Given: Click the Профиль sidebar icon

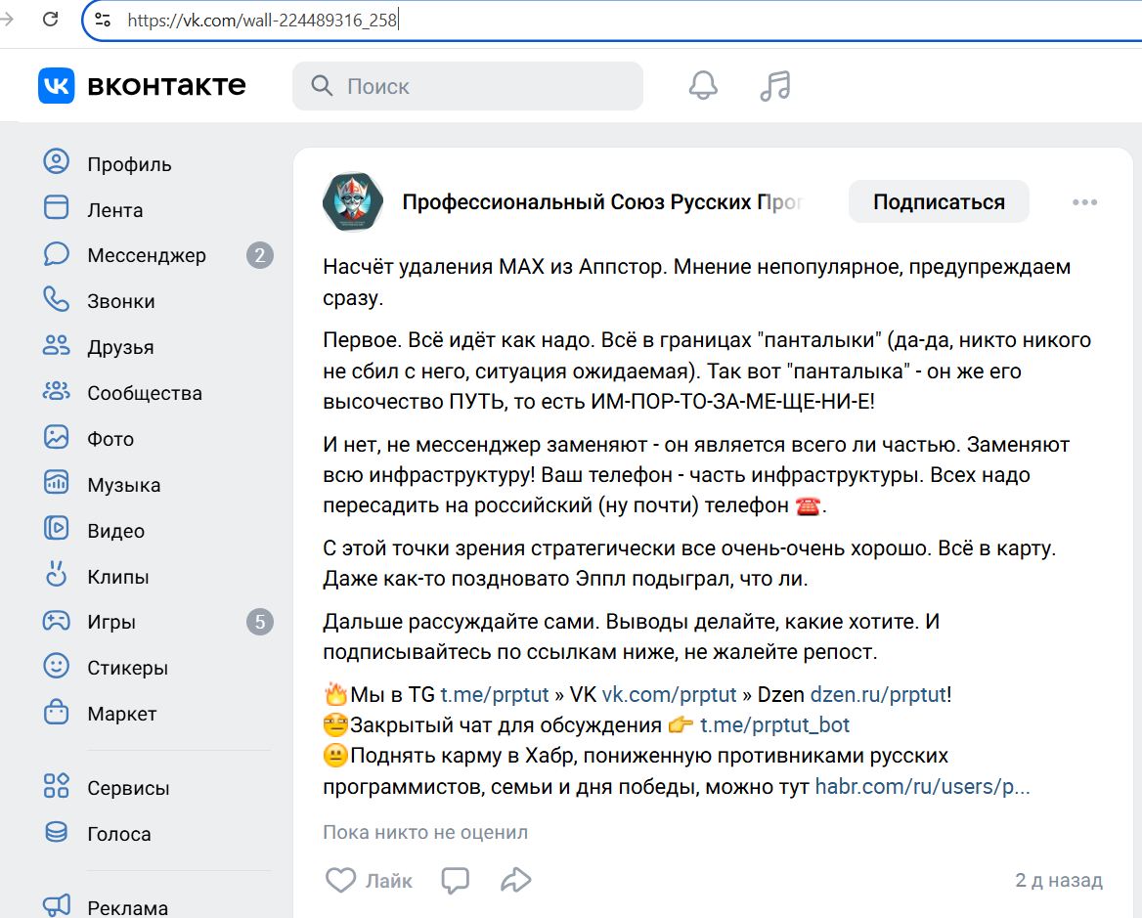Looking at the screenshot, I should tap(56, 161).
